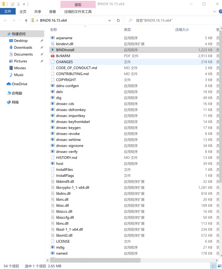The width and height of the screenshot is (222, 269).
Task: Click the Bv9ARM PDF file icon
Action: pos(53,56)
